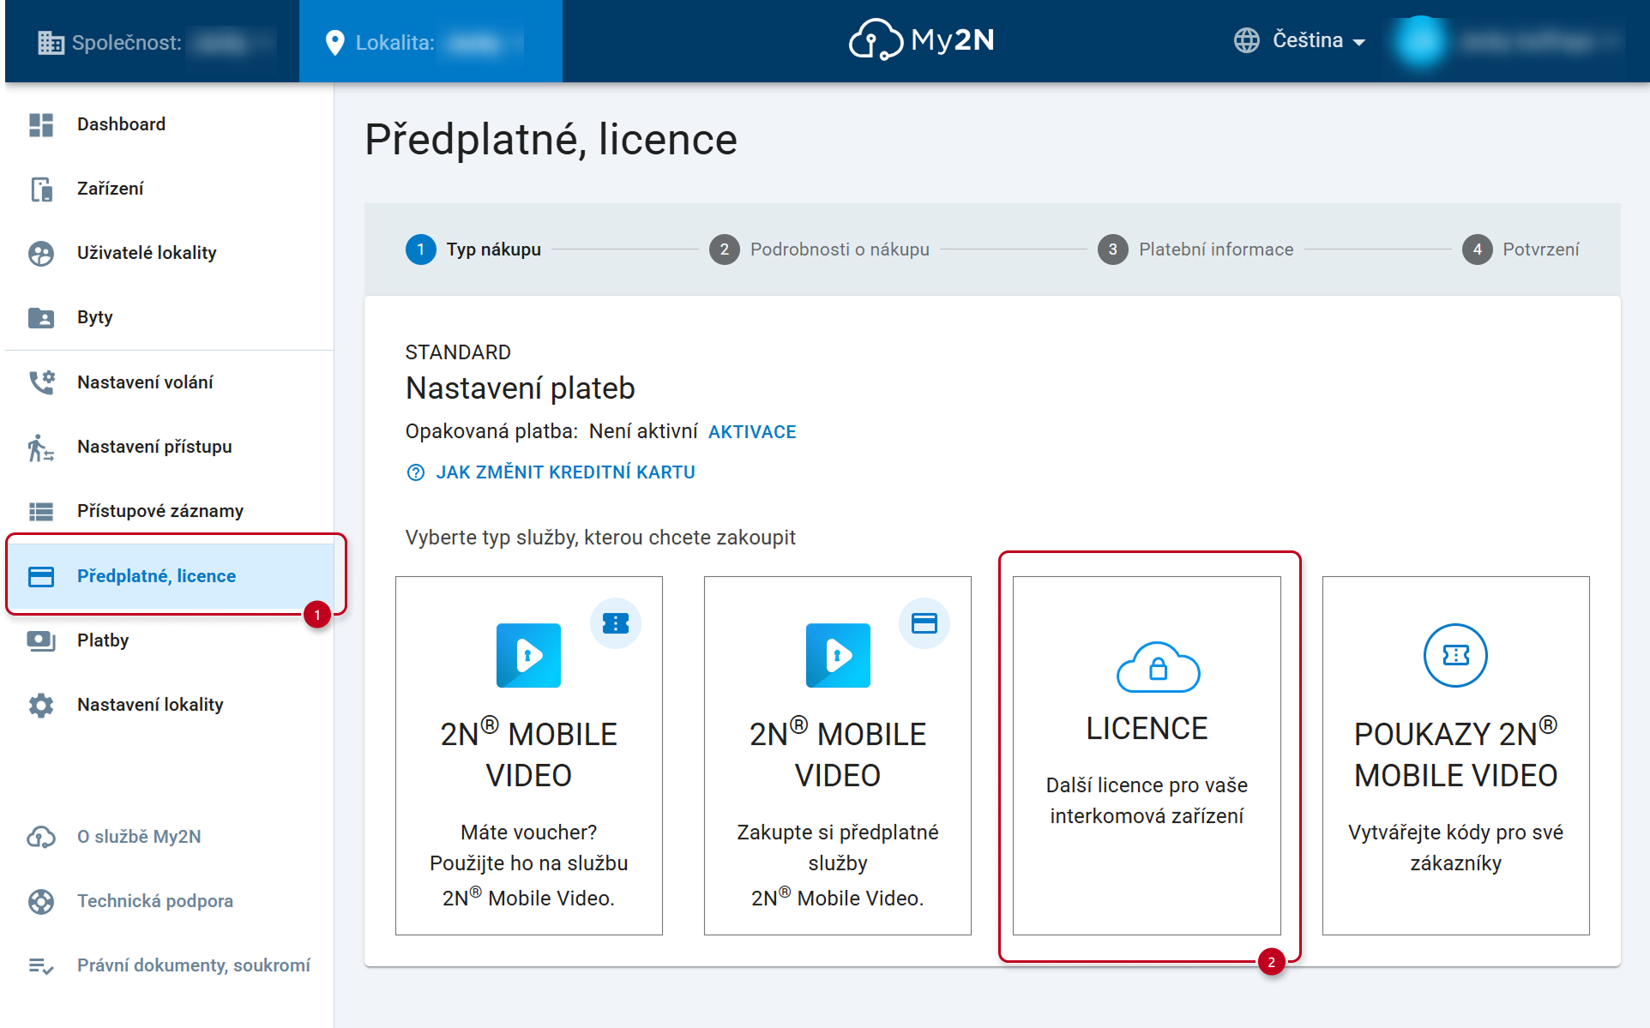Select the POUKAZY 2N MOBILE VIDEO card
This screenshot has width=1650, height=1028.
[1455, 755]
